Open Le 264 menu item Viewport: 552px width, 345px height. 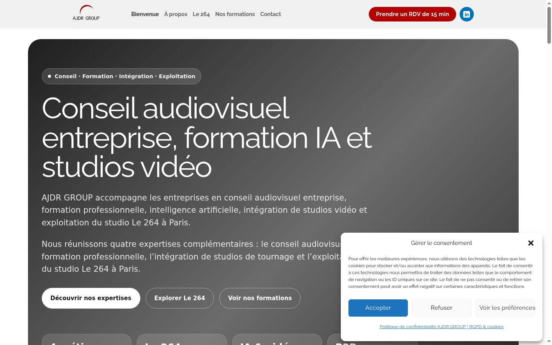click(201, 14)
